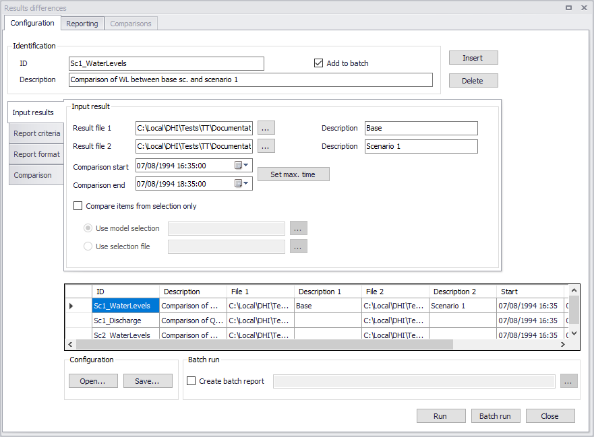Click the table's Description column header
The image size is (594, 437).
[x=193, y=292]
